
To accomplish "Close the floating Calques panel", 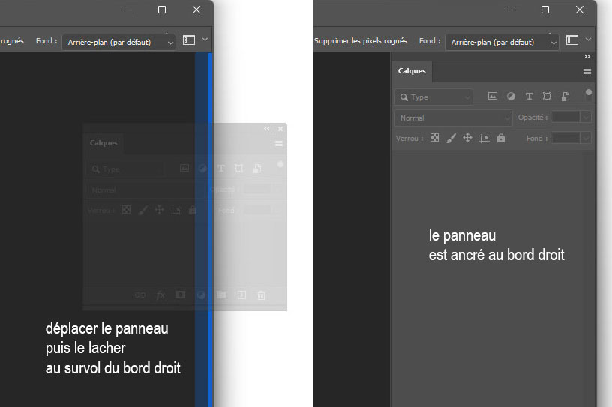I will [280, 129].
